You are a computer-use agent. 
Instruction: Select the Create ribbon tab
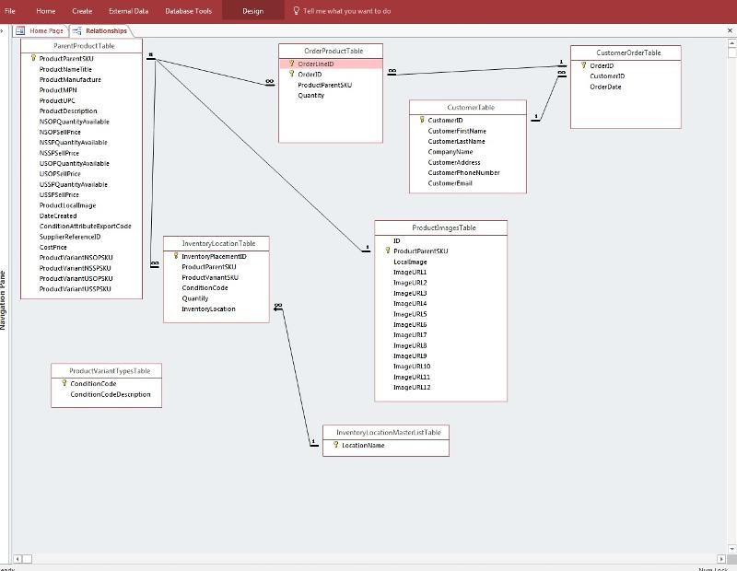[x=82, y=11]
